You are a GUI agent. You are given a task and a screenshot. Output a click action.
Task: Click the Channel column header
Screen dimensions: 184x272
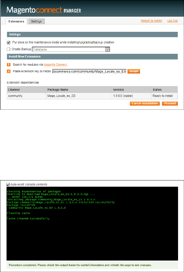(26, 90)
